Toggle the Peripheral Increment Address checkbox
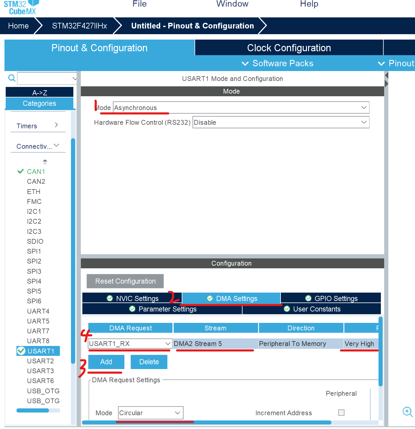Screen dimensions: 415x429 tap(341, 413)
